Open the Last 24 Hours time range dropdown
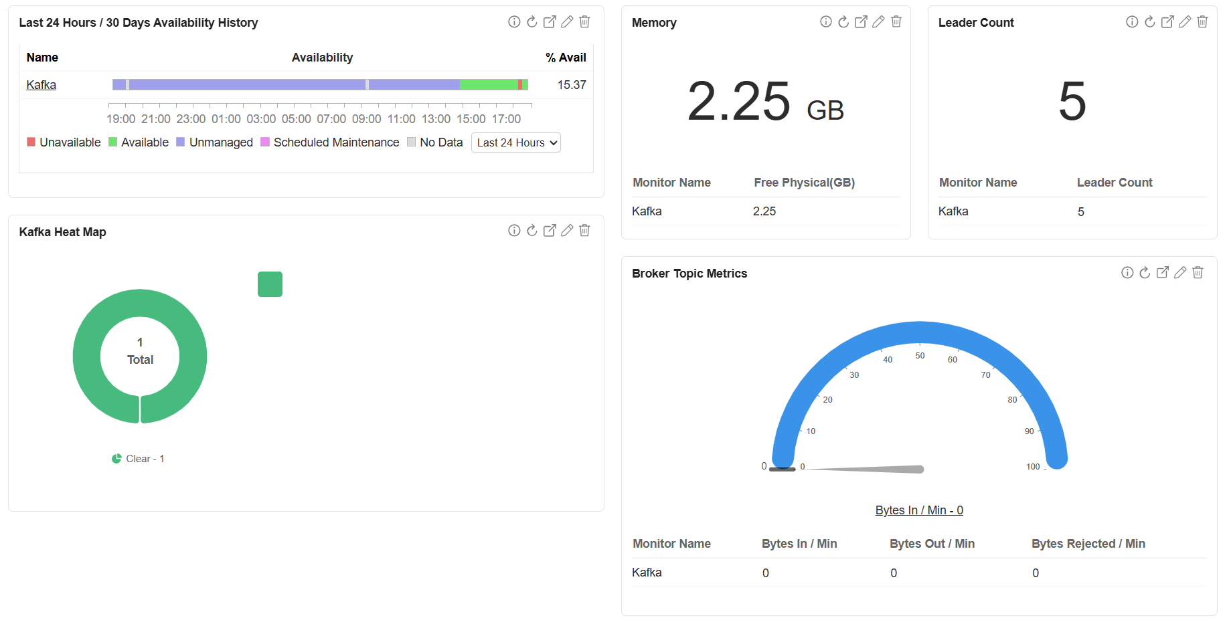Viewport: 1227px width, 622px height. pos(515,142)
